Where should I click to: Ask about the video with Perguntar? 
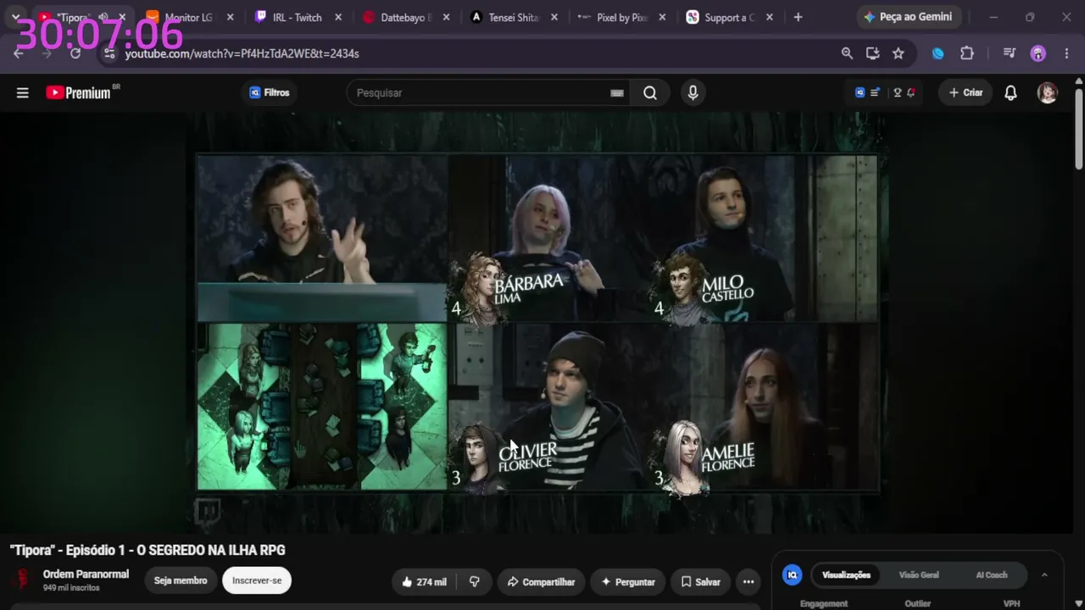coord(628,582)
